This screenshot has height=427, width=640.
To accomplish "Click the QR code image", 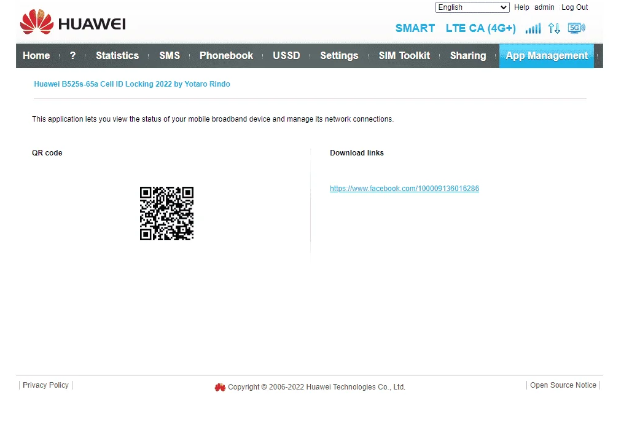I will pyautogui.click(x=166, y=214).
